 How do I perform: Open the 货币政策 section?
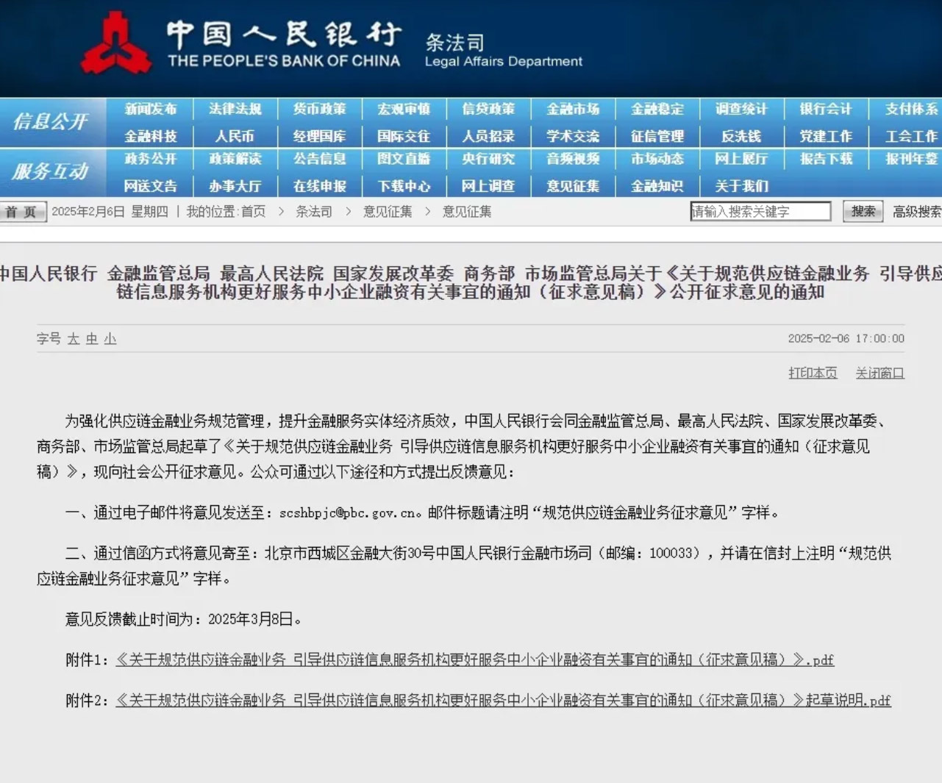point(318,109)
